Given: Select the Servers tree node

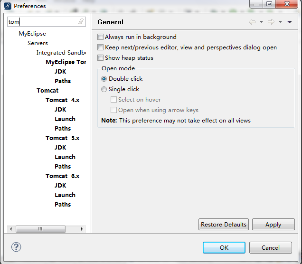Looking at the screenshot, I should pos(38,43).
